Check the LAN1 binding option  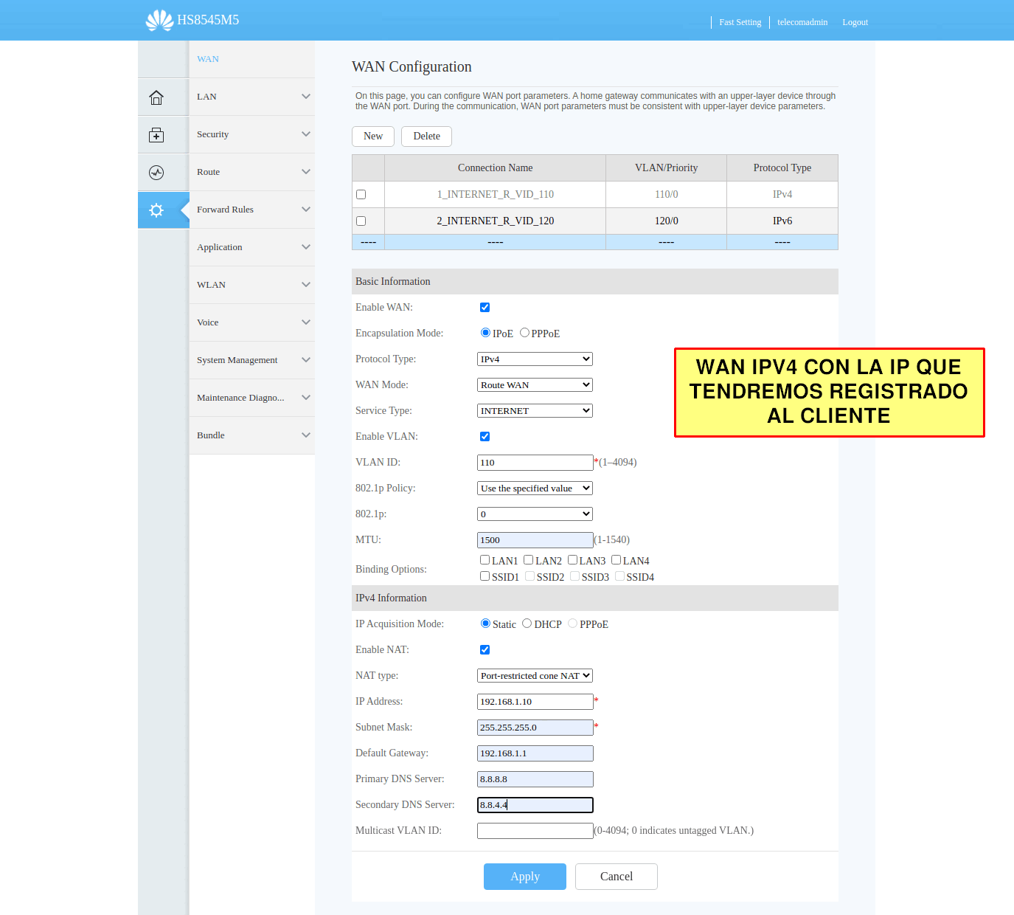[485, 560]
